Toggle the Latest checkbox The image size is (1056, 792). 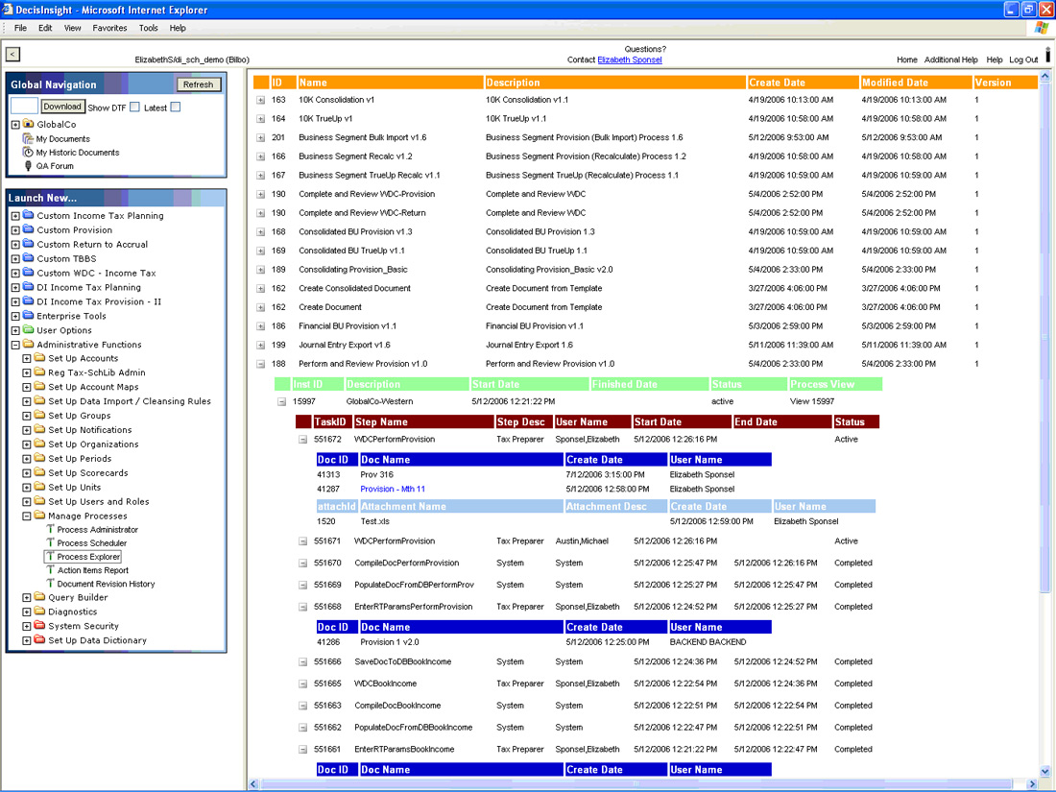tap(176, 108)
